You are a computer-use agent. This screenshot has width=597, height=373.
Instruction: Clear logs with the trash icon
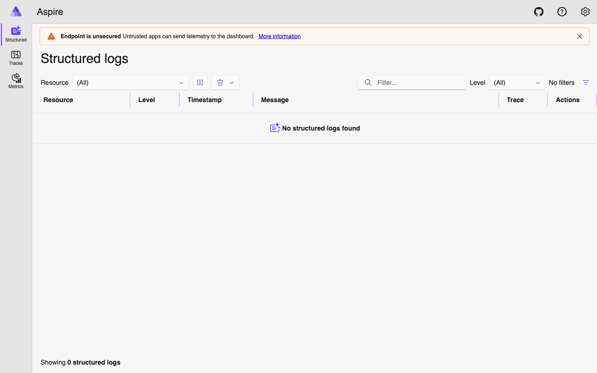(x=220, y=83)
